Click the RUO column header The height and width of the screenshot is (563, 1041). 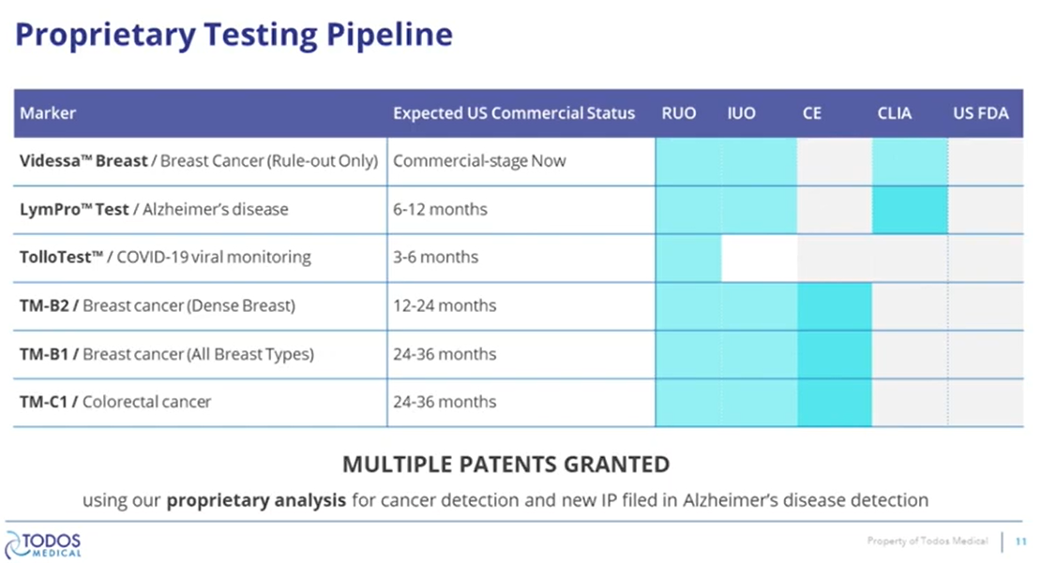(678, 113)
